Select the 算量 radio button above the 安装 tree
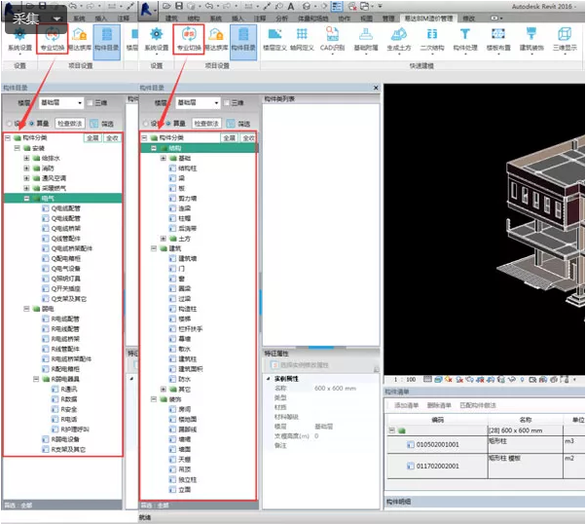 (x=32, y=124)
